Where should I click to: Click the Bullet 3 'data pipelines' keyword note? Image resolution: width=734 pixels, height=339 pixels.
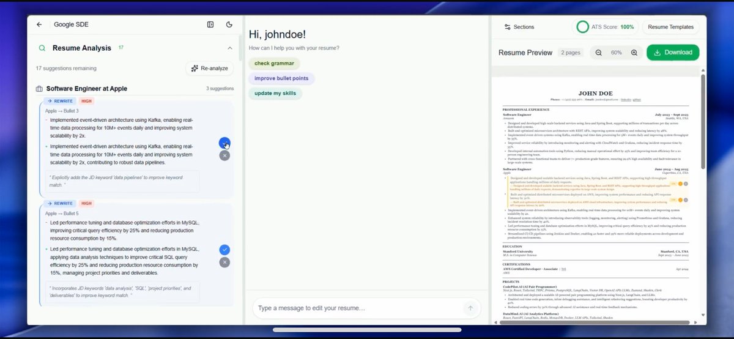click(122, 180)
